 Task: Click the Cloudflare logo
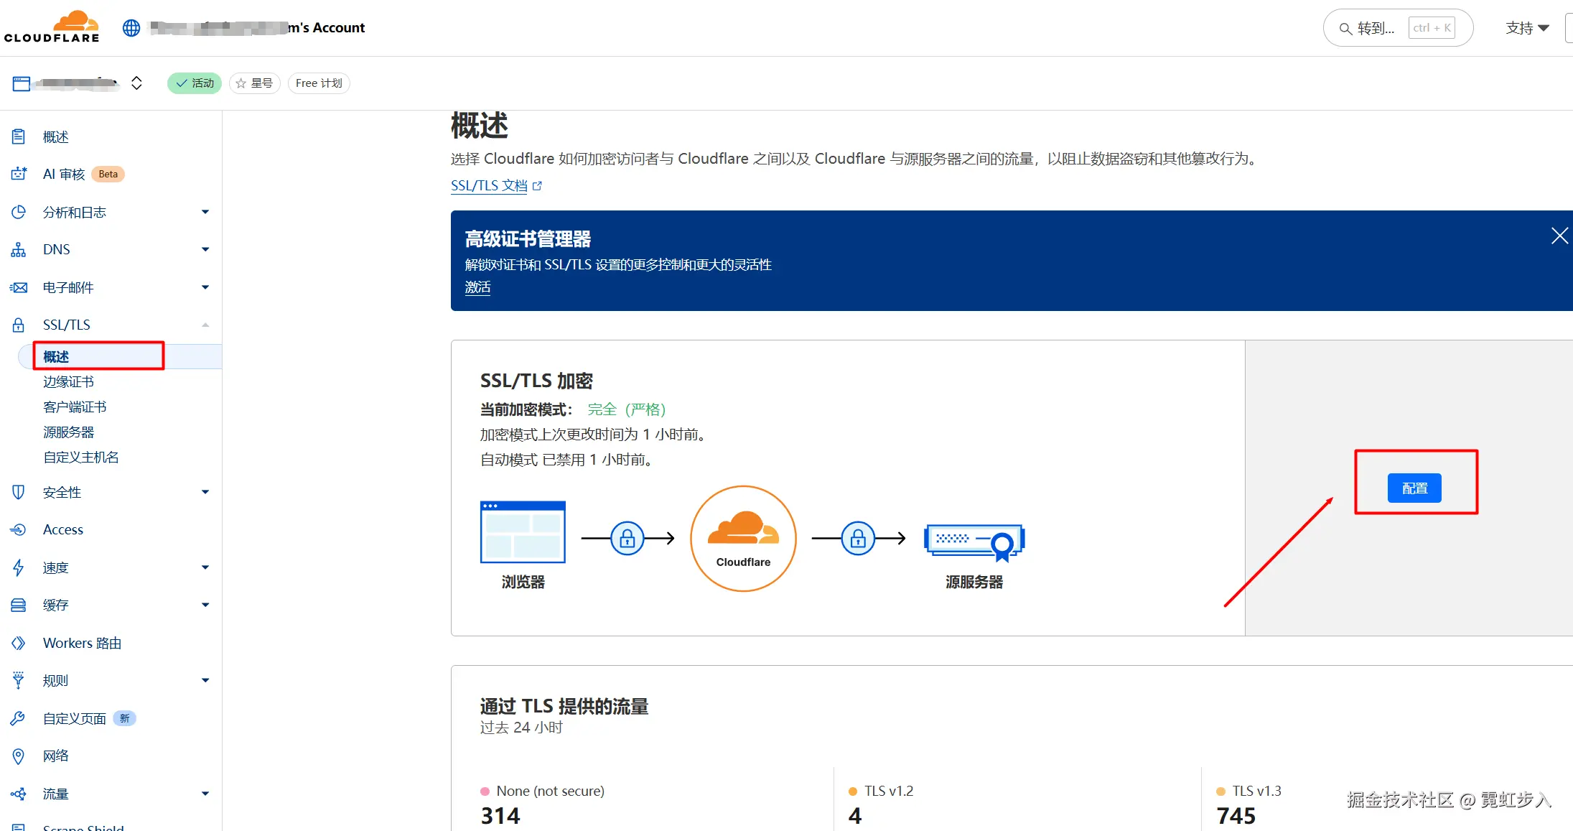(52, 27)
